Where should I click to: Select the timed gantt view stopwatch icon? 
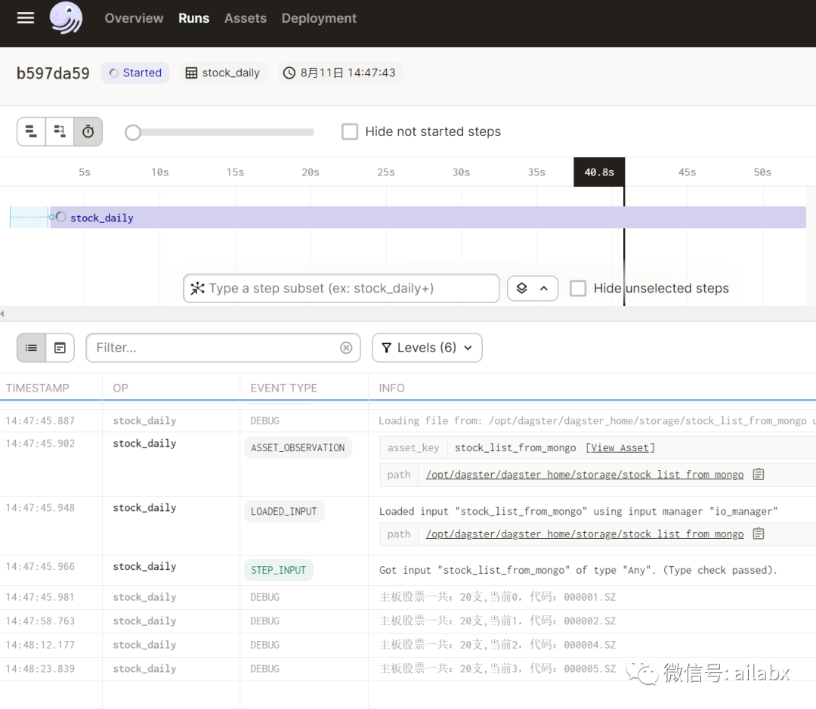pos(88,132)
